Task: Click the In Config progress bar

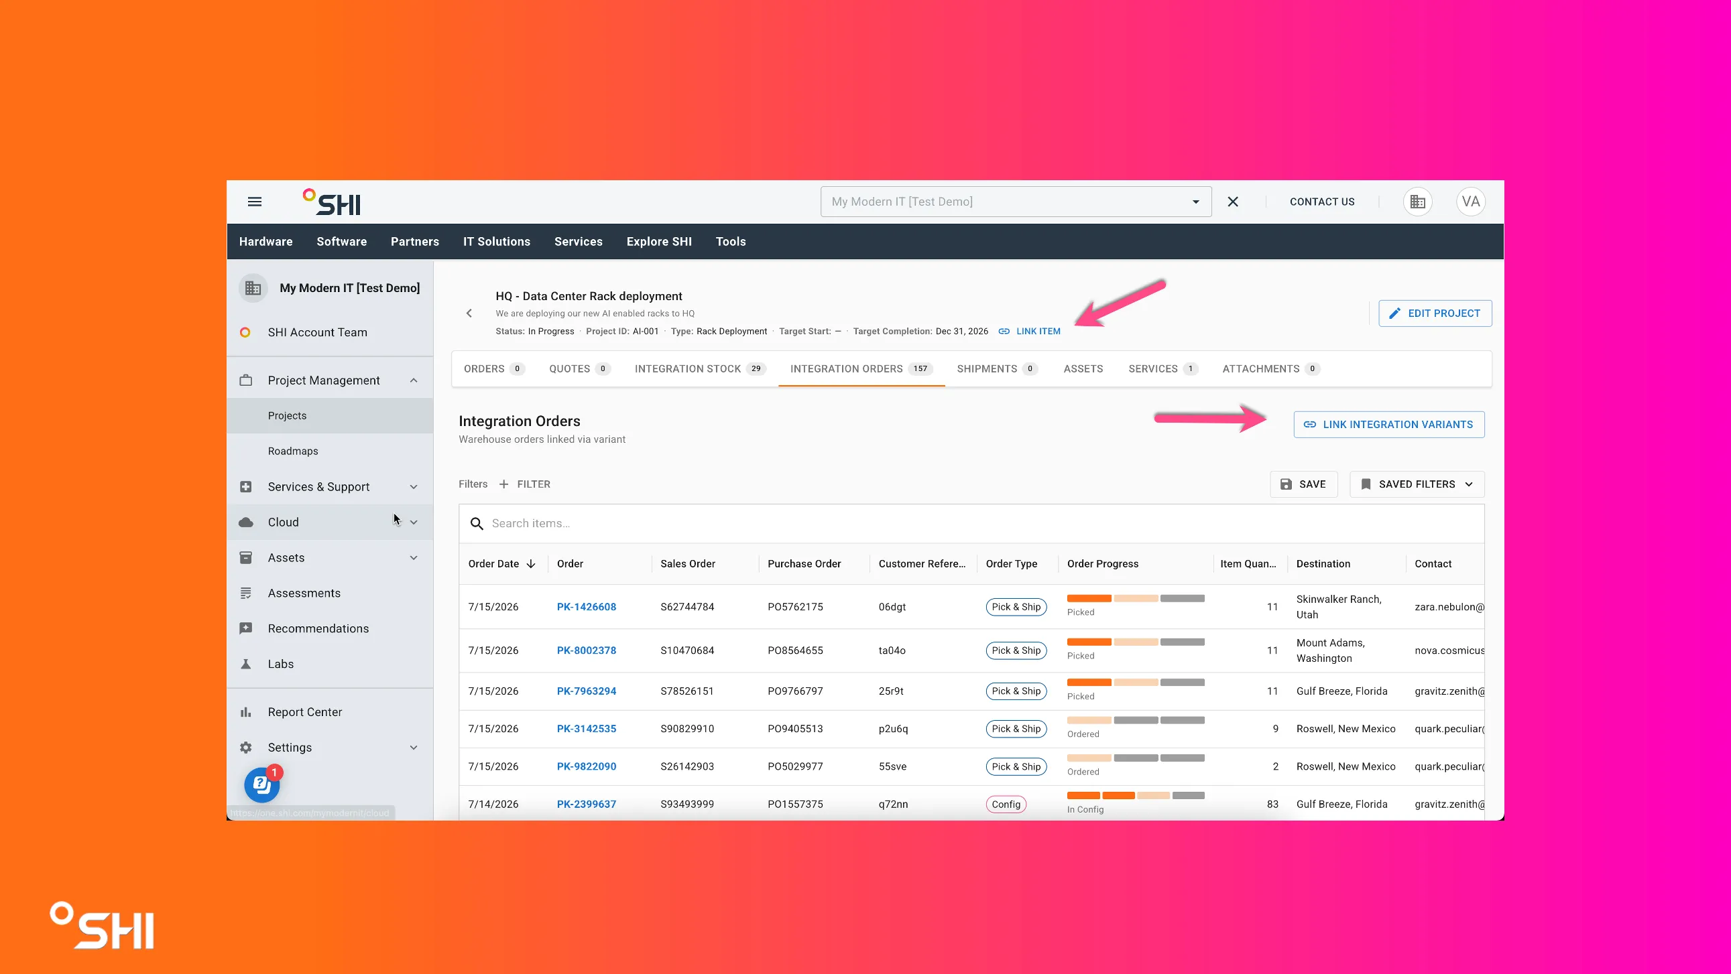Action: point(1136,795)
